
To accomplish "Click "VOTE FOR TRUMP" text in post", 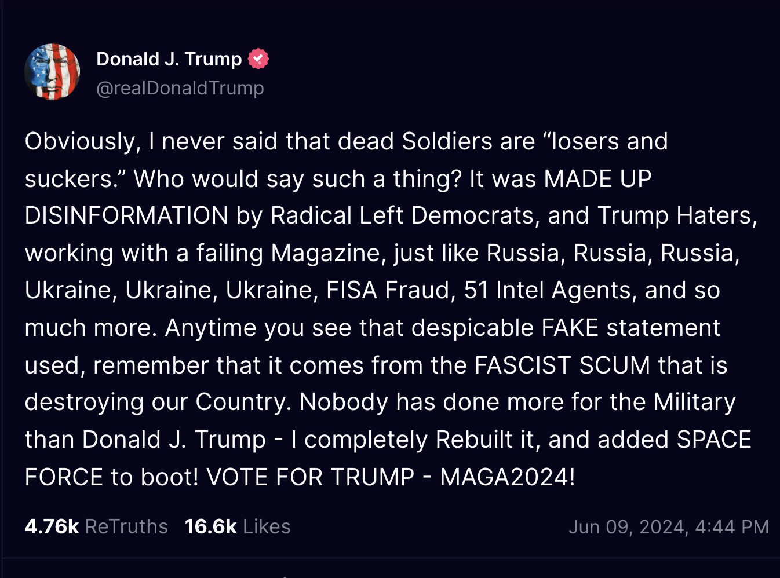I will tap(311, 477).
